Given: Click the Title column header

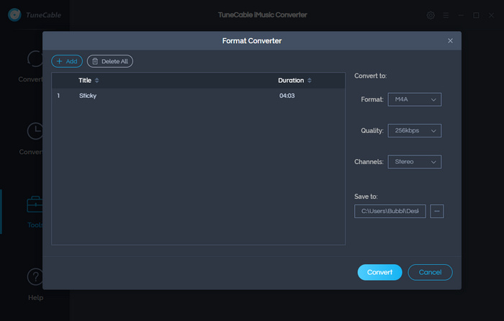Looking at the screenshot, I should (x=85, y=81).
